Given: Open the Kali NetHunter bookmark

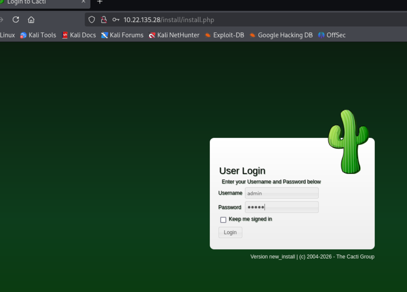Looking at the screenshot, I should (174, 35).
